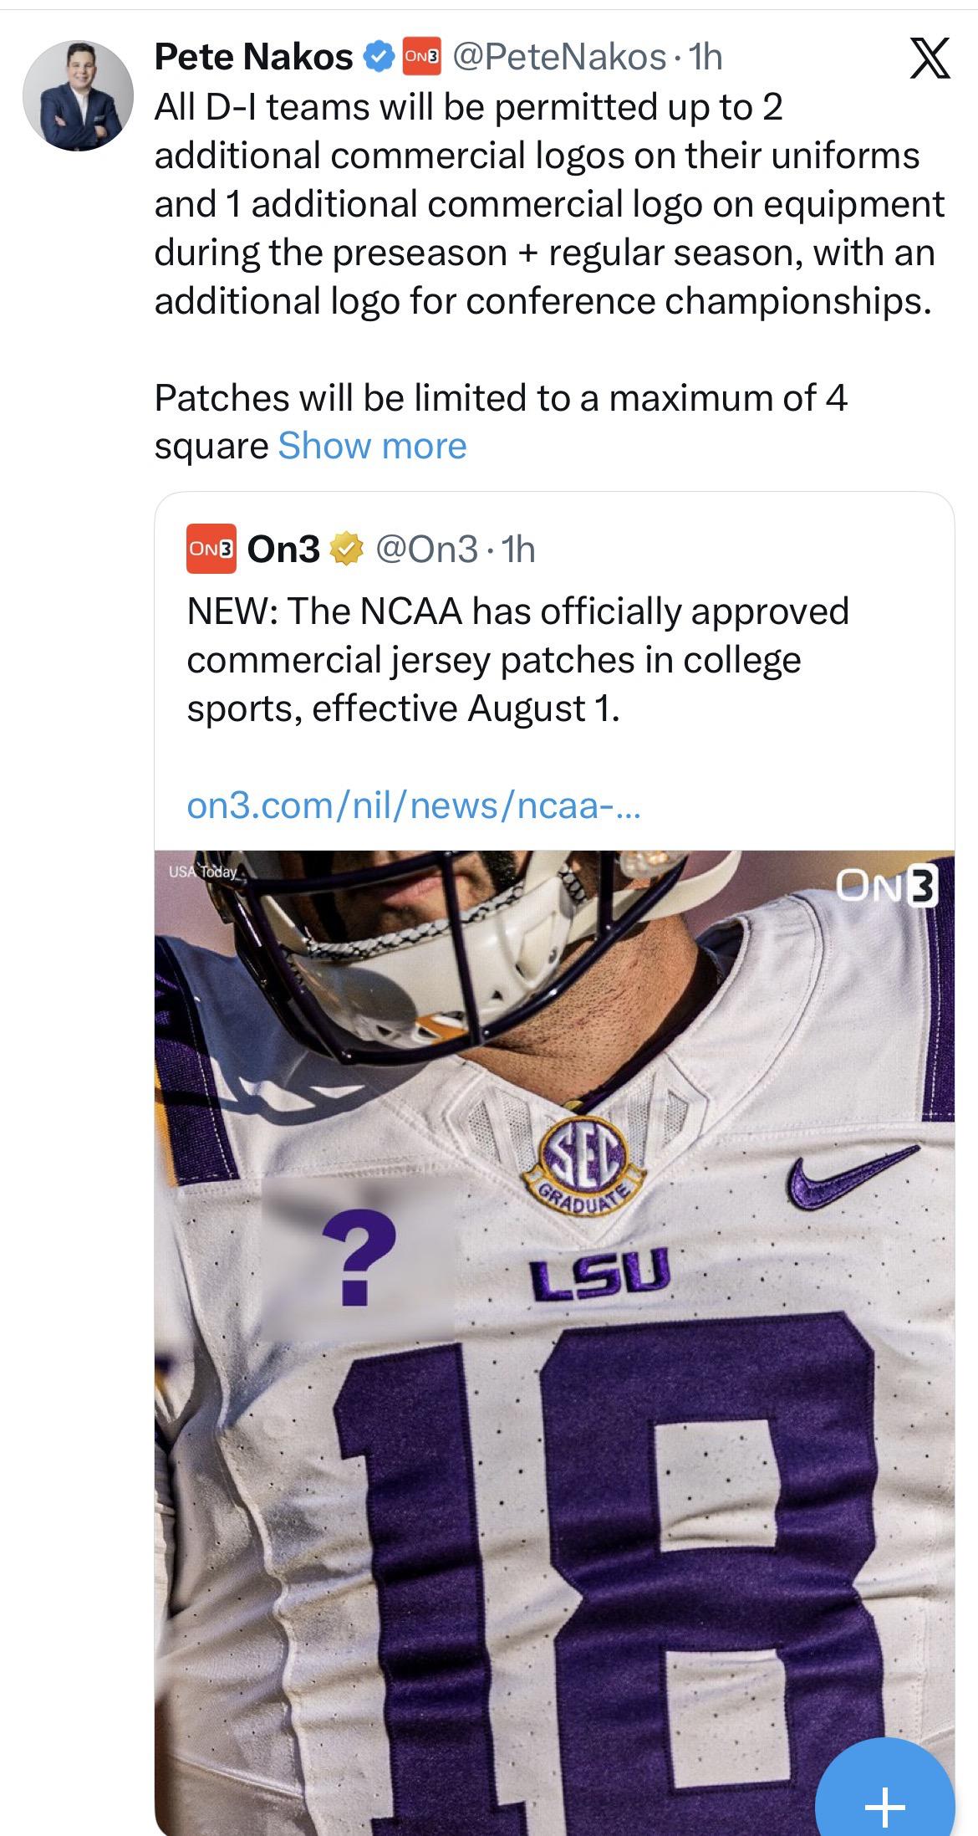Click the On3 watermark on the jersey photo
Image resolution: width=978 pixels, height=1836 pixels.
tap(888, 886)
